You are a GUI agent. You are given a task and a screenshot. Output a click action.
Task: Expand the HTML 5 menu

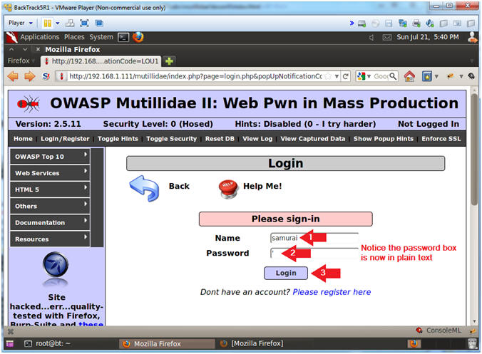50,189
